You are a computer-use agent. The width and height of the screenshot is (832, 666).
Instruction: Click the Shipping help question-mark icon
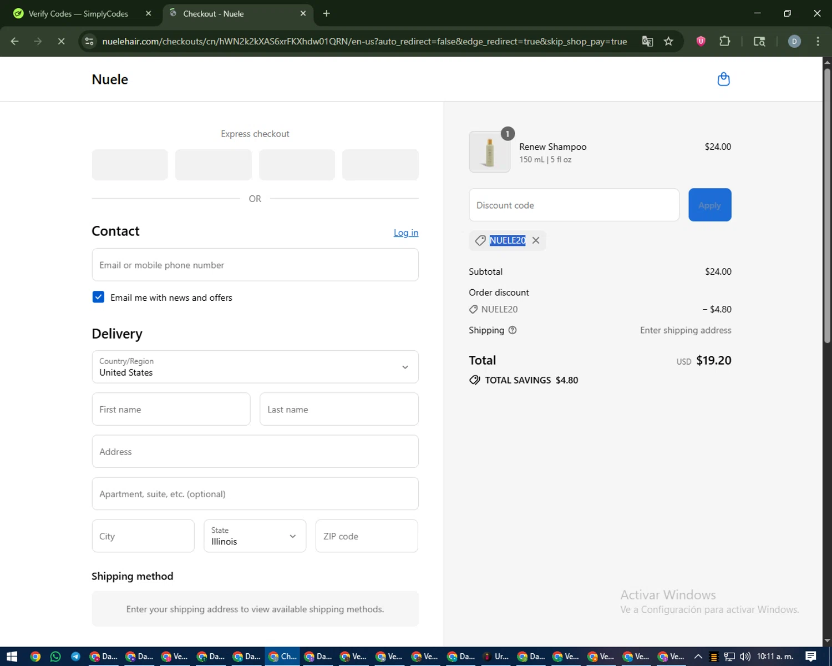(x=513, y=330)
